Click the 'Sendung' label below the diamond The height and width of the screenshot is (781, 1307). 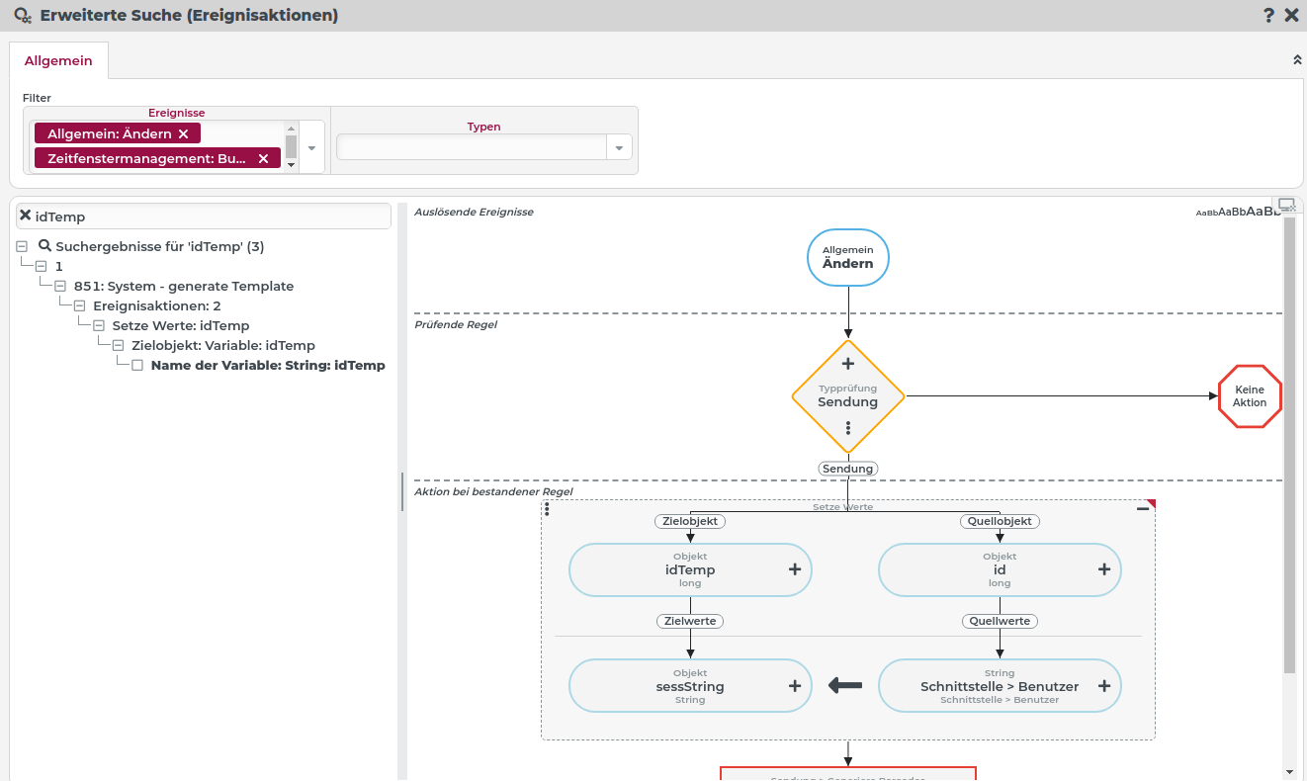click(x=848, y=469)
